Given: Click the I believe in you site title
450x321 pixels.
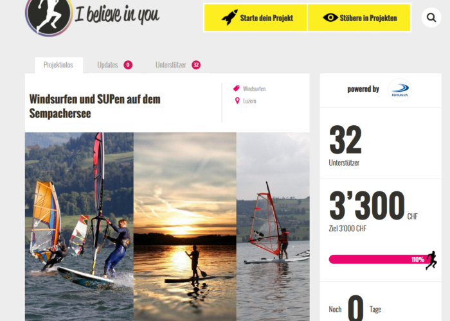Looking at the screenshot, I should click(x=117, y=14).
